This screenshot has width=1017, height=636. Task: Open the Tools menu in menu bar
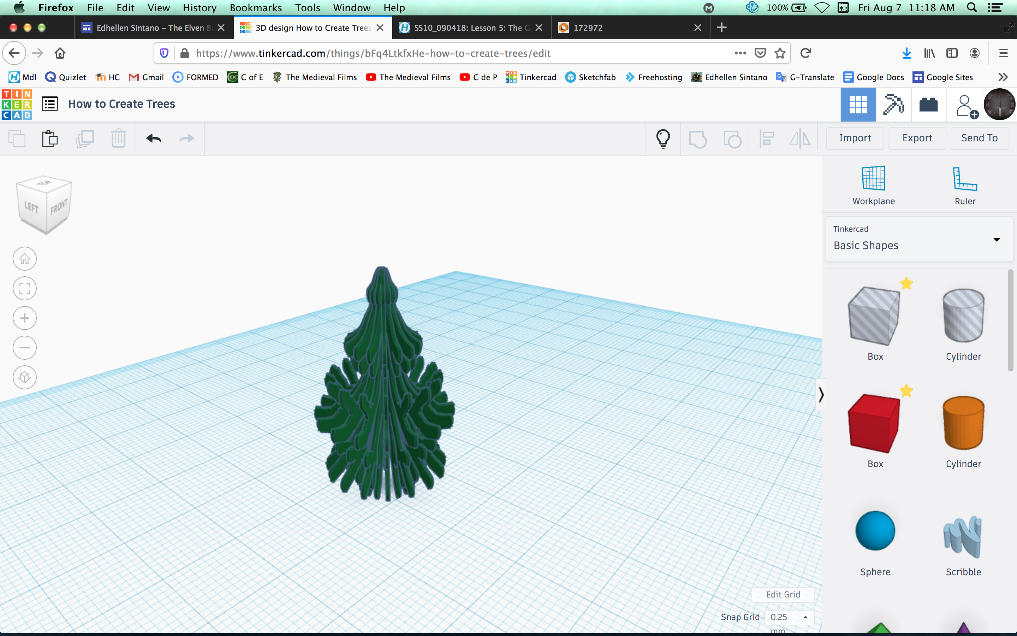pyautogui.click(x=307, y=7)
